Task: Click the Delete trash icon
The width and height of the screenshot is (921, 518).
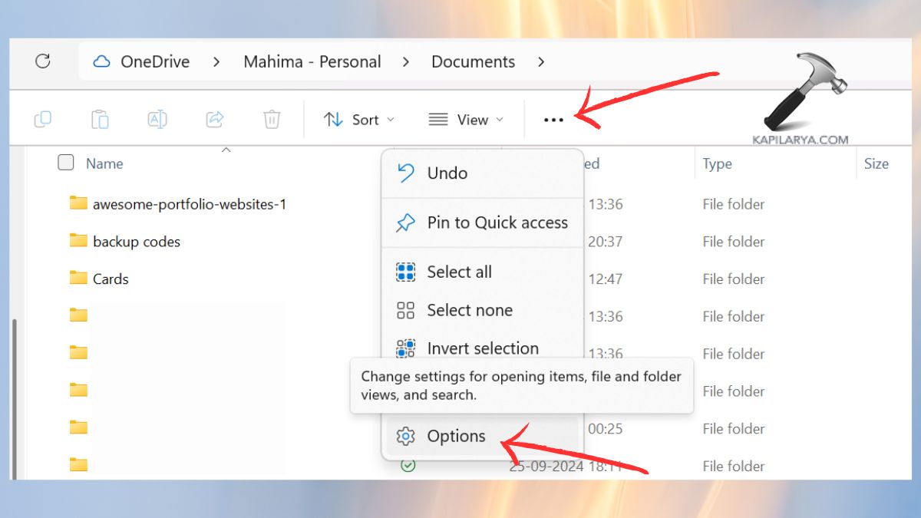Action: [x=271, y=119]
